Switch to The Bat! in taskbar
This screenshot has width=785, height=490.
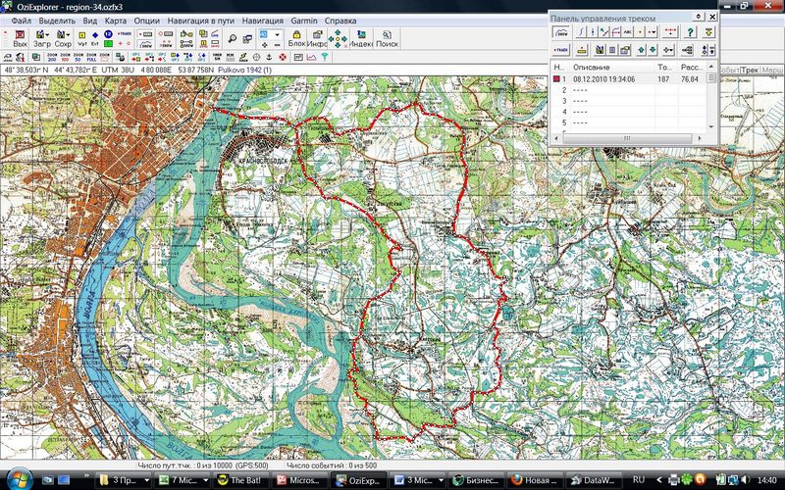(x=239, y=480)
